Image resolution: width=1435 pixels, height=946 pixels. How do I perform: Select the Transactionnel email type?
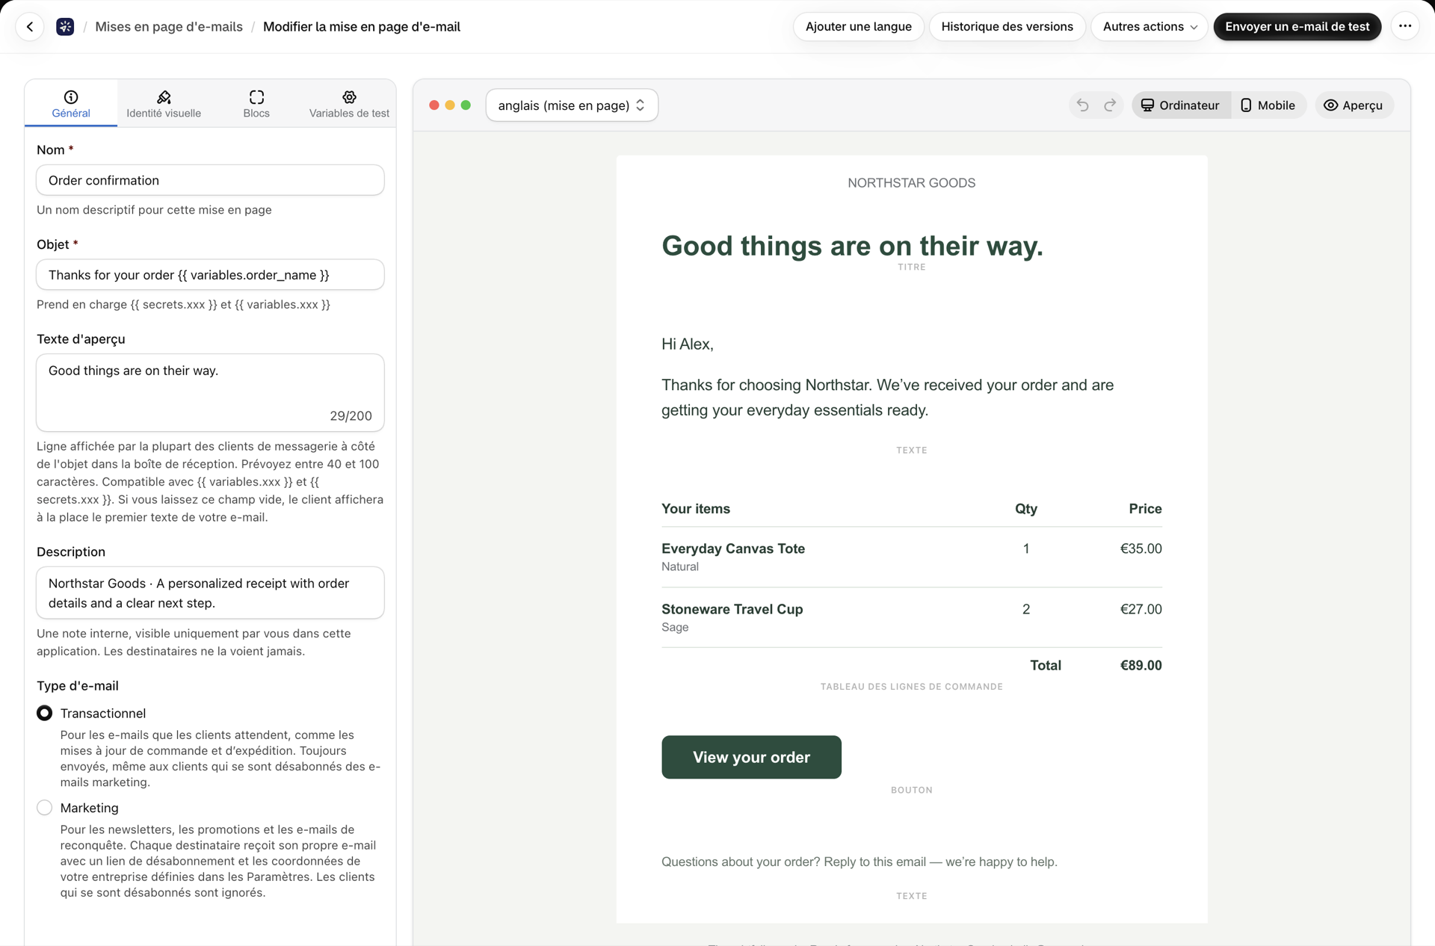(x=45, y=713)
